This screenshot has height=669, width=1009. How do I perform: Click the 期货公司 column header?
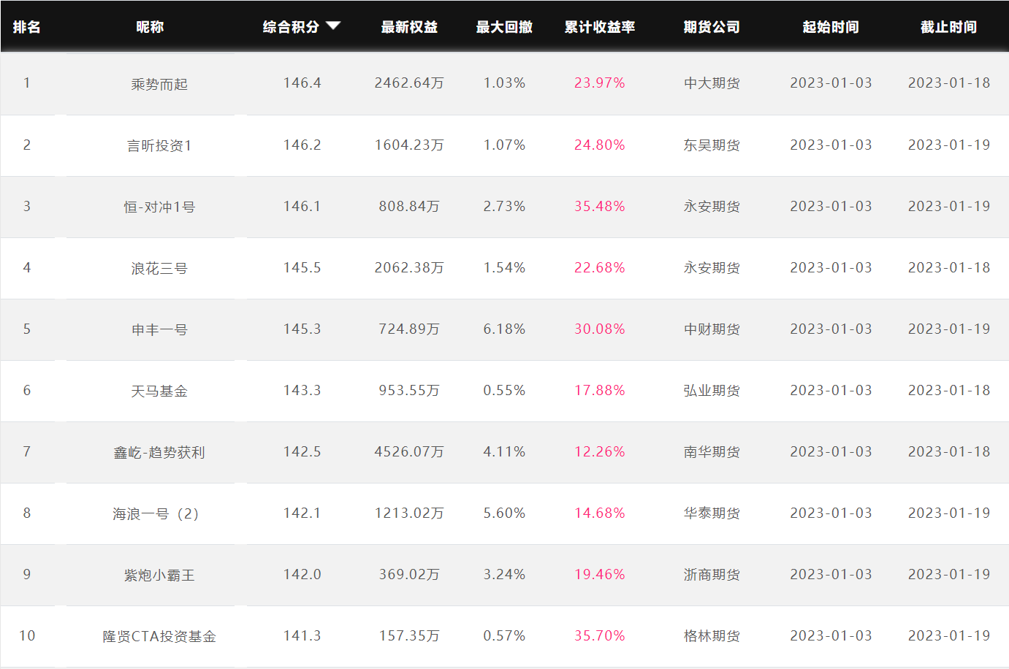[712, 27]
